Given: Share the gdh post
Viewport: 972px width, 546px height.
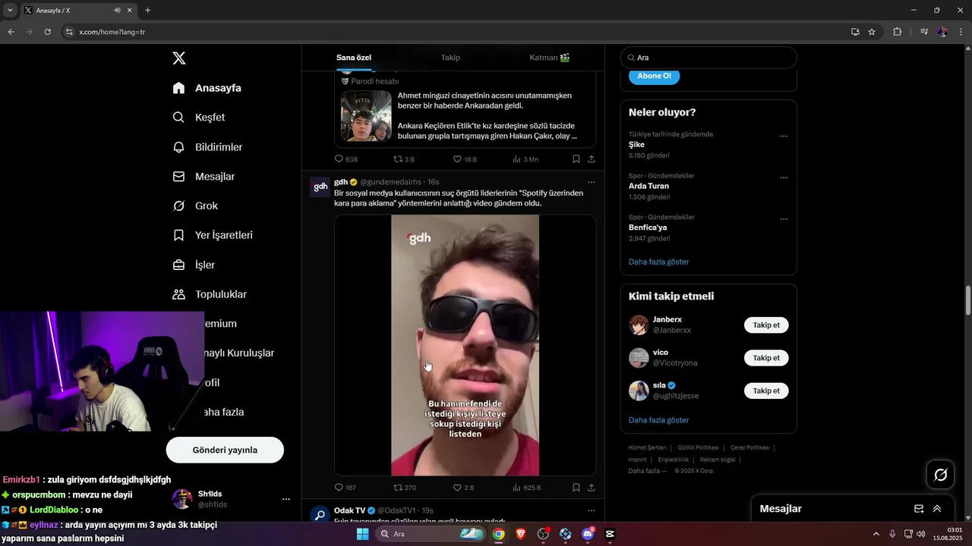Looking at the screenshot, I should [592, 488].
